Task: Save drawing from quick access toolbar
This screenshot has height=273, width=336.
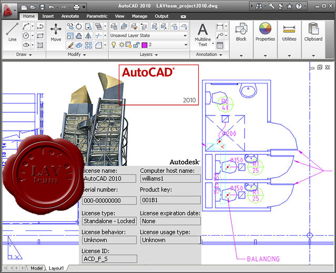Action: 42,7
